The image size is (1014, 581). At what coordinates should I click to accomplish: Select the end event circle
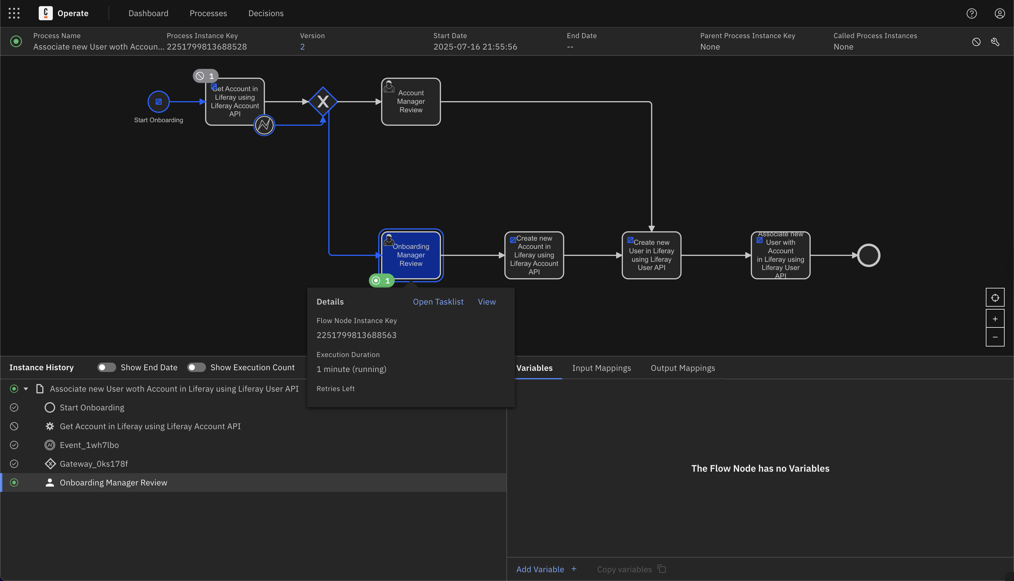869,255
